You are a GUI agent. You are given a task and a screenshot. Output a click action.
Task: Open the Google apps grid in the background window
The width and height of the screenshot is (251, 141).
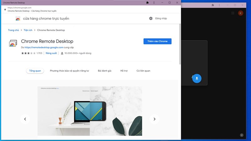tap(233, 13)
